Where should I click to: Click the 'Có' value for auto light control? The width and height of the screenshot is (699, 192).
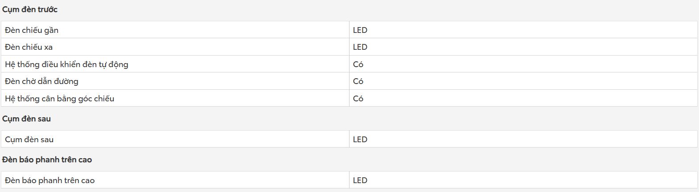point(358,64)
